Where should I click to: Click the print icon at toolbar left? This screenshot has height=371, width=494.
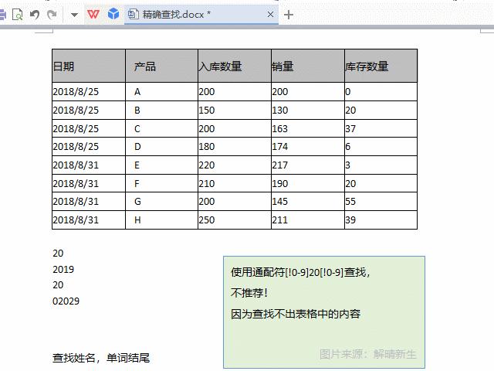[2, 15]
